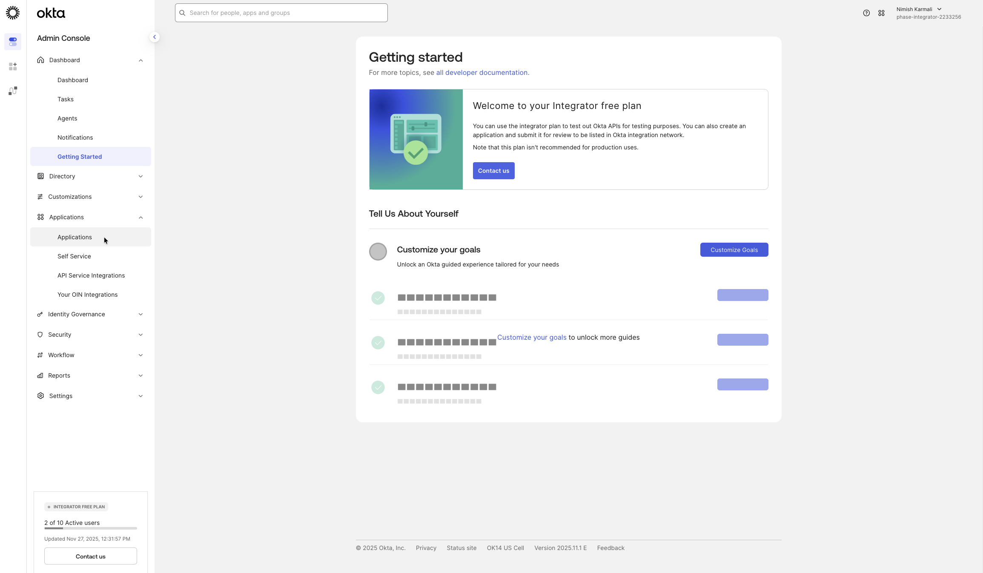Expand the Security section chevron

coord(140,335)
